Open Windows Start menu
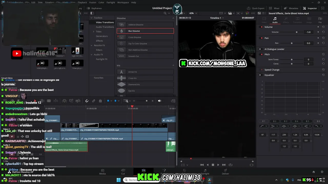 (119, 180)
